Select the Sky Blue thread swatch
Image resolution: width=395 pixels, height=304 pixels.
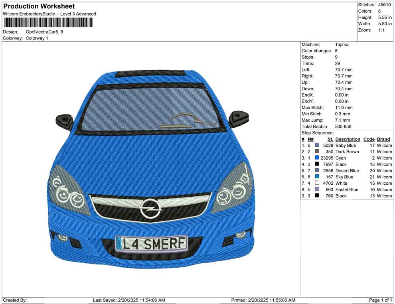[317, 177]
